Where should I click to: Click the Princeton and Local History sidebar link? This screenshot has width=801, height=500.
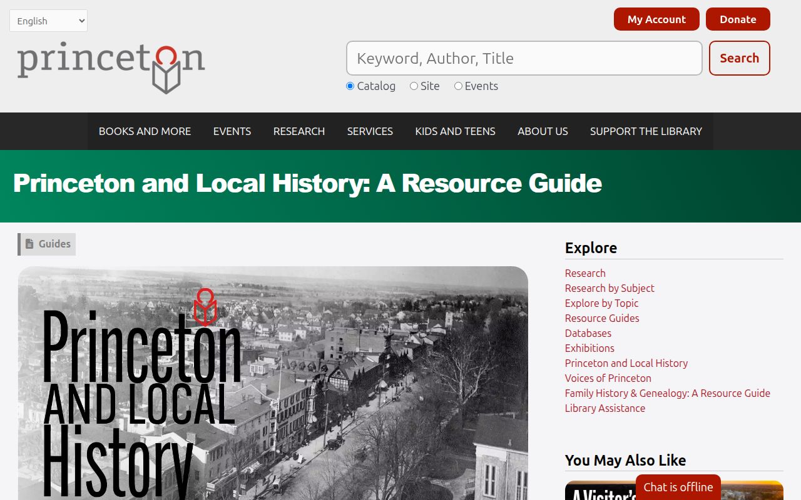[x=626, y=363]
